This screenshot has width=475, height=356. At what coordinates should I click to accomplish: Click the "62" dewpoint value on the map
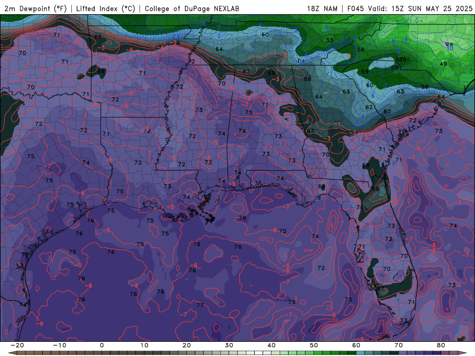pos(369,107)
